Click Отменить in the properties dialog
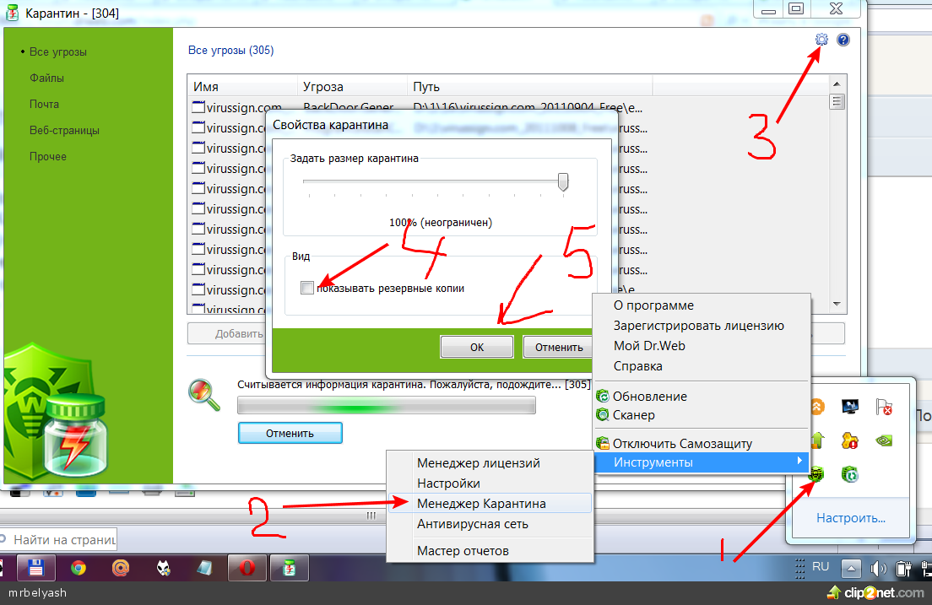The width and height of the screenshot is (932, 605). (559, 347)
